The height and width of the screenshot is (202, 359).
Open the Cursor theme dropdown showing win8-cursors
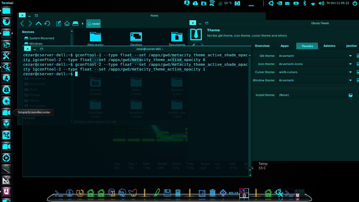(315, 72)
